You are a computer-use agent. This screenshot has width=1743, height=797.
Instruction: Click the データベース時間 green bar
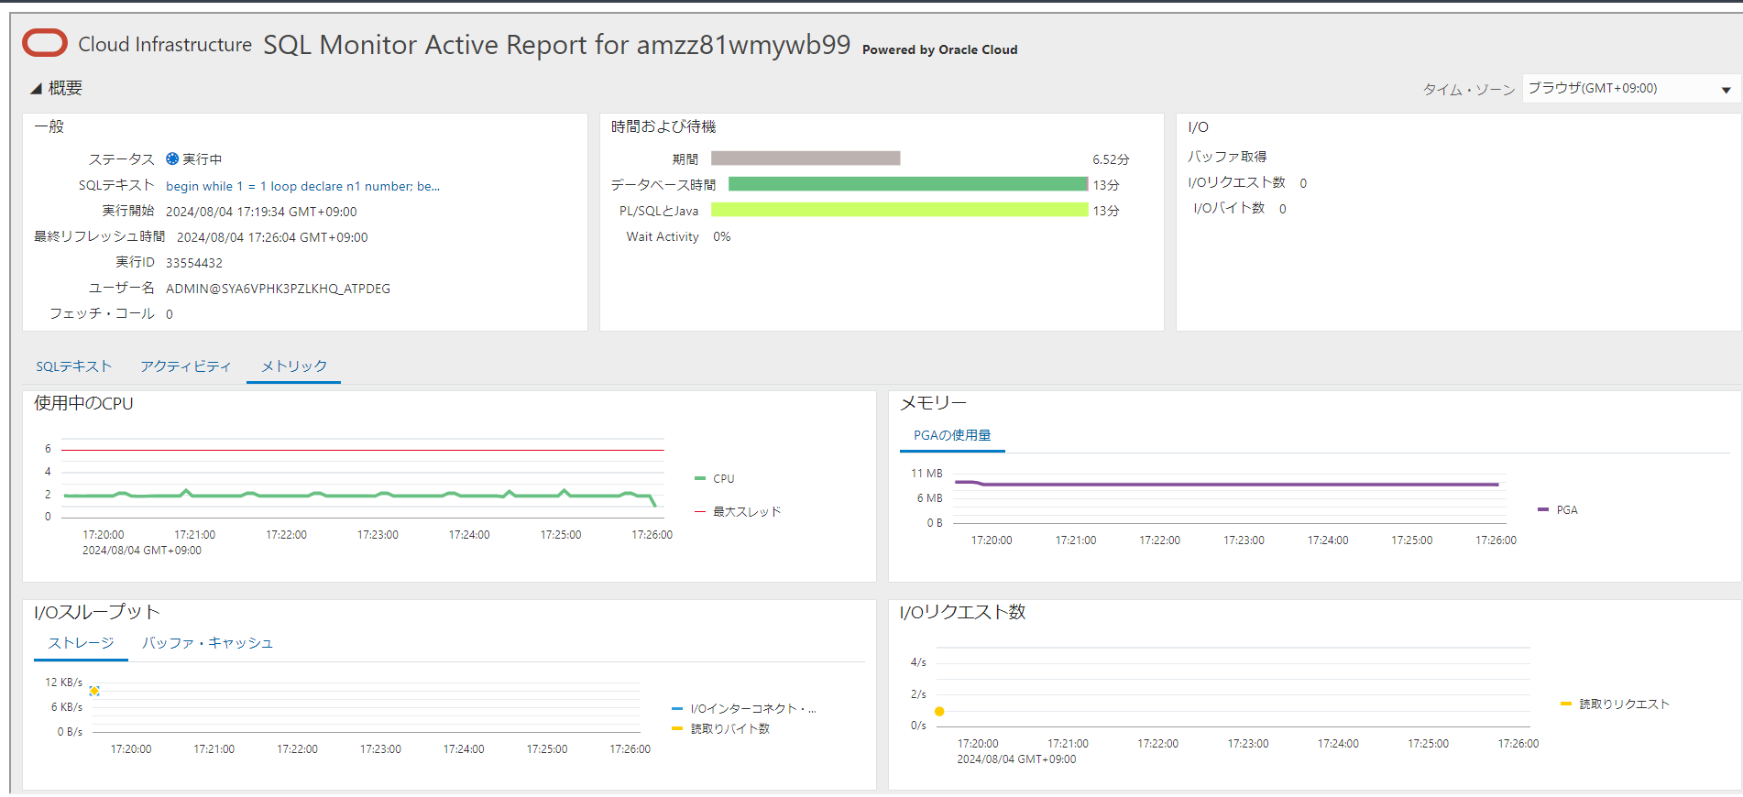(908, 184)
